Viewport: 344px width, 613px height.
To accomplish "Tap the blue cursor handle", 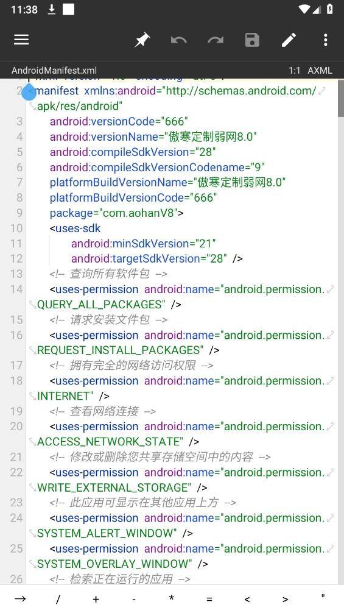I will pos(29,93).
